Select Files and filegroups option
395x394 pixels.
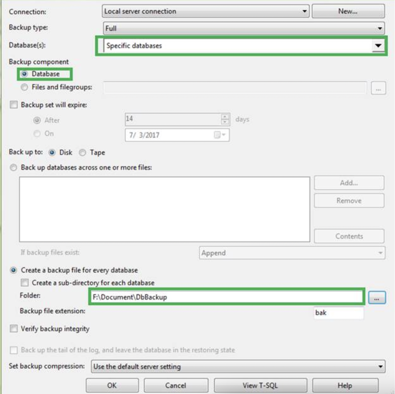tap(24, 87)
